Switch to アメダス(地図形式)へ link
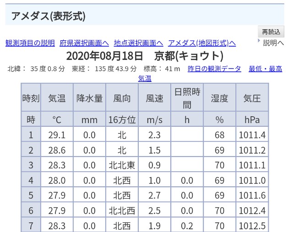This screenshot has height=232, width=293. point(202,43)
